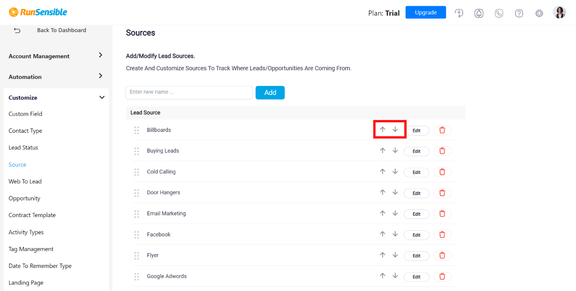Click drag handle for Flyer row
This screenshot has width=576, height=291.
[136, 255]
